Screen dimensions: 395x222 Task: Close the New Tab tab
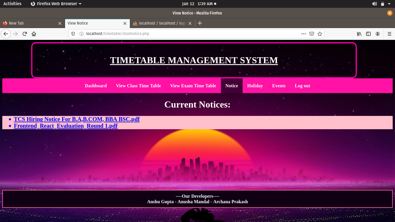click(60, 23)
